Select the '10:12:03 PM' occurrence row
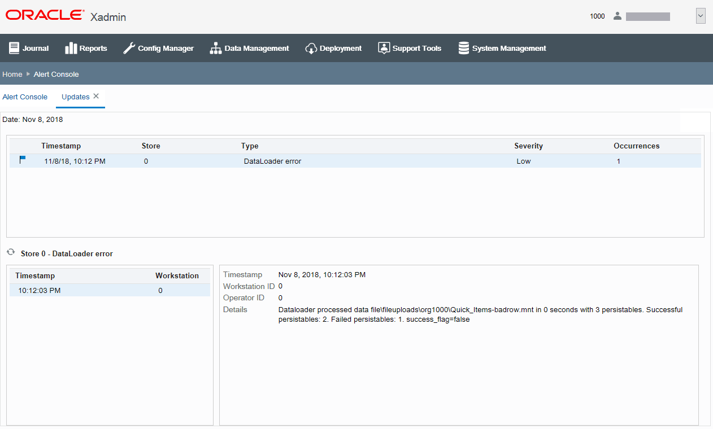 (x=110, y=290)
